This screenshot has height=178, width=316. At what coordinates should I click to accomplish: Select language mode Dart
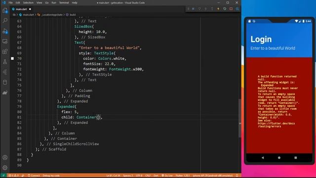point(156,176)
